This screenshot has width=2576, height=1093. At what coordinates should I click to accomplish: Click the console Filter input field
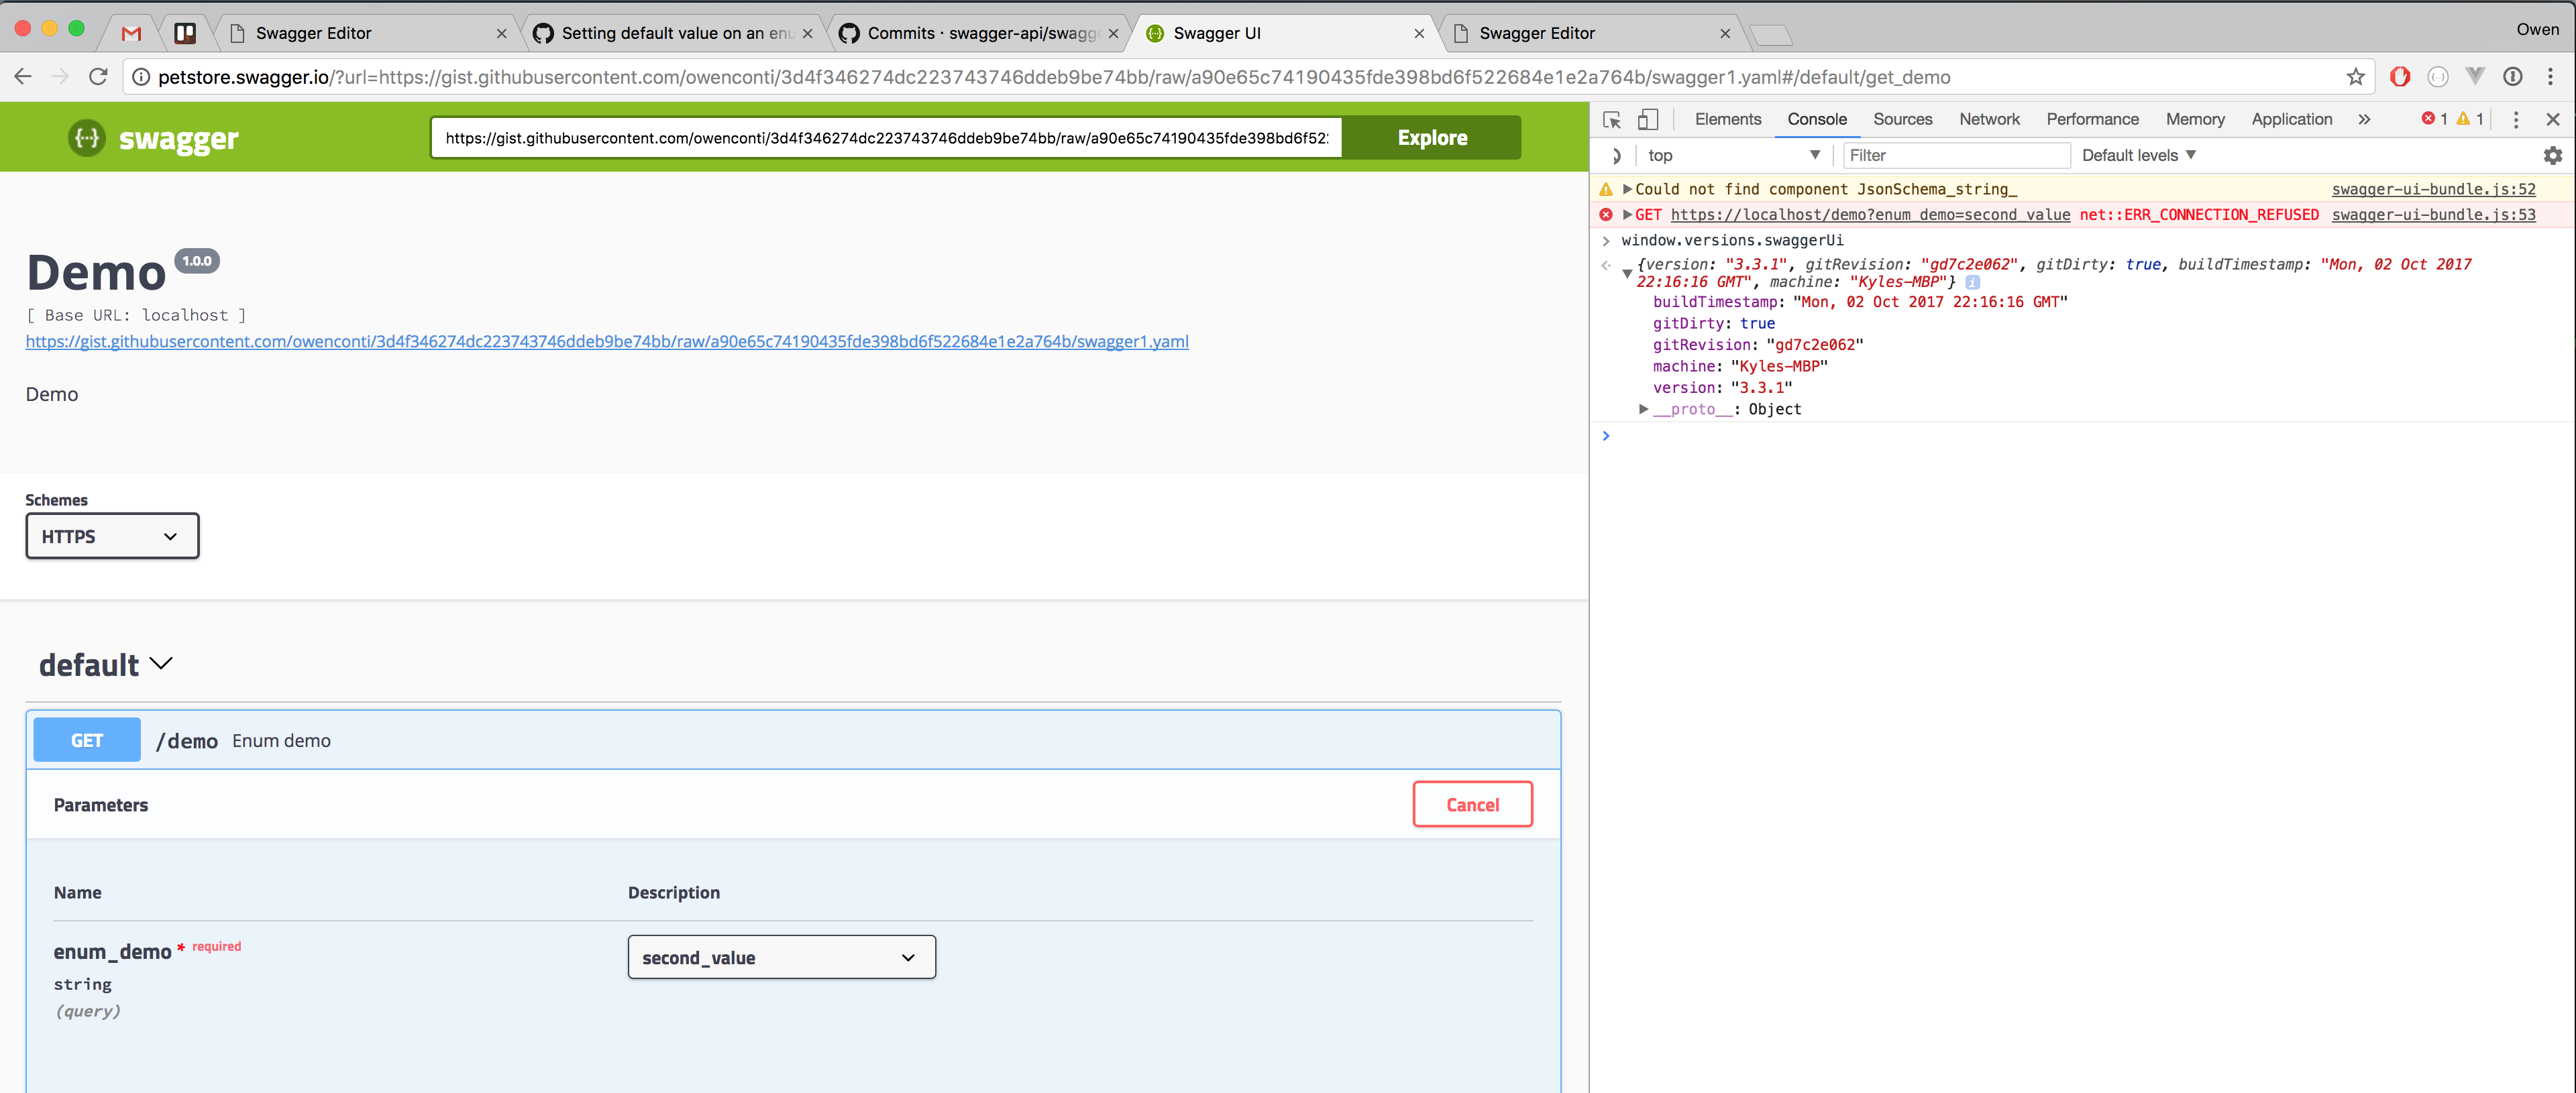(x=1954, y=156)
